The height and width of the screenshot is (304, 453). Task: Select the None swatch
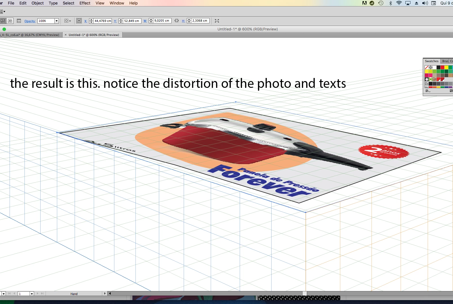tap(427, 67)
